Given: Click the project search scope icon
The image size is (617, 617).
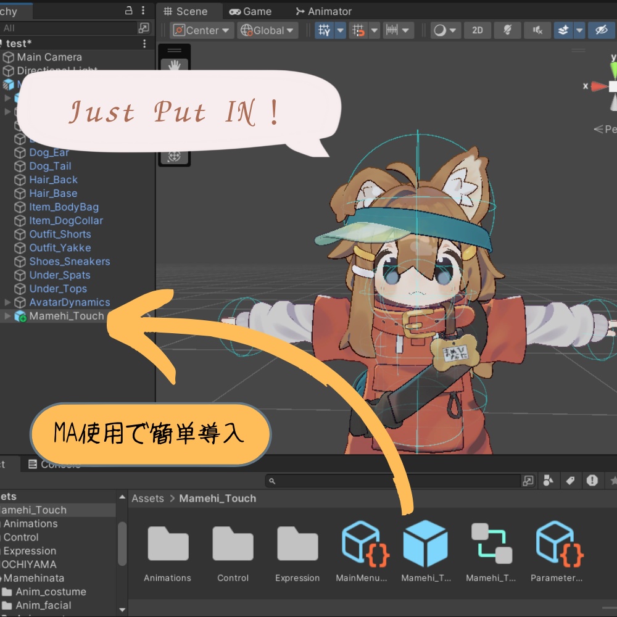Looking at the screenshot, I should pos(528,481).
